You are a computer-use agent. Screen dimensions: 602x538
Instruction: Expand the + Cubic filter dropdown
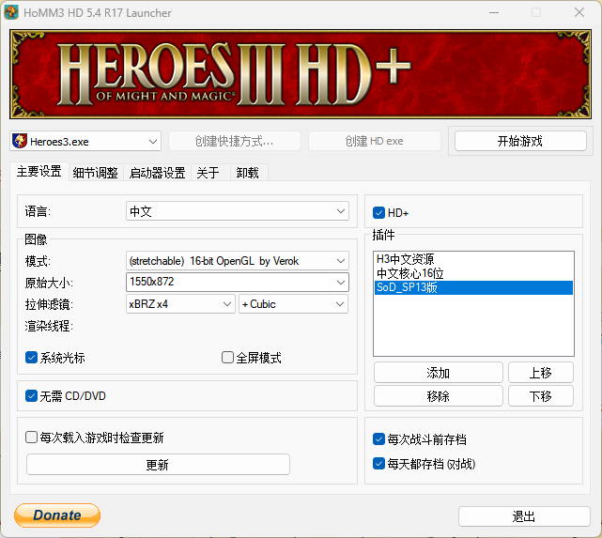click(x=293, y=304)
